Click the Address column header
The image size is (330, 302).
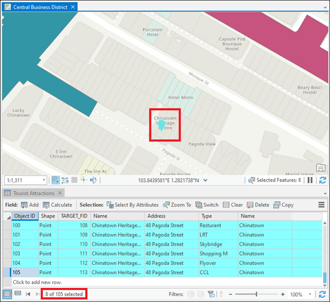click(171, 216)
